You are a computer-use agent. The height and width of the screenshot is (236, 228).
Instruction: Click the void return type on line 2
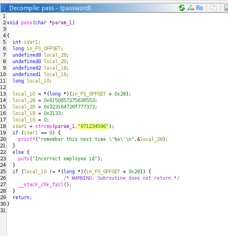[13, 23]
